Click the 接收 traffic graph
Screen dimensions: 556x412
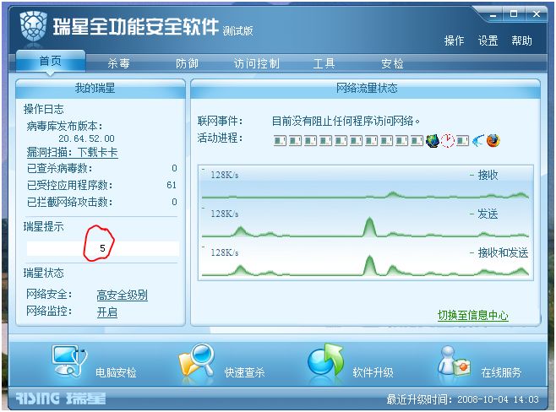366,183
